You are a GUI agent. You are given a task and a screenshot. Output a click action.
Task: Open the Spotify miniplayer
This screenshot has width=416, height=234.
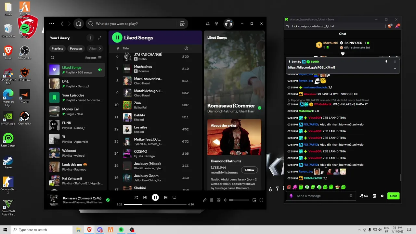[254, 200]
